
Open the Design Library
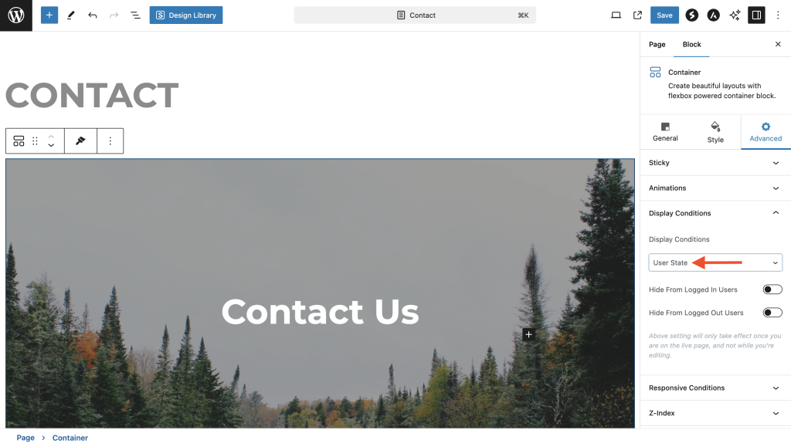[x=186, y=15]
